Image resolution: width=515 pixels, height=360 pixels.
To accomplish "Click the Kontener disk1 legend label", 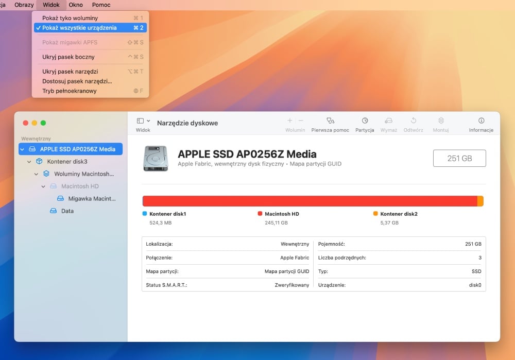I will (167, 214).
